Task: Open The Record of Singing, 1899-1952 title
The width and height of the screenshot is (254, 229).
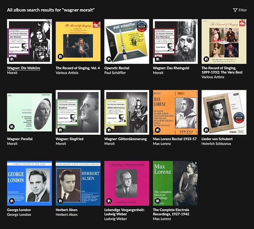Action: coord(222,70)
